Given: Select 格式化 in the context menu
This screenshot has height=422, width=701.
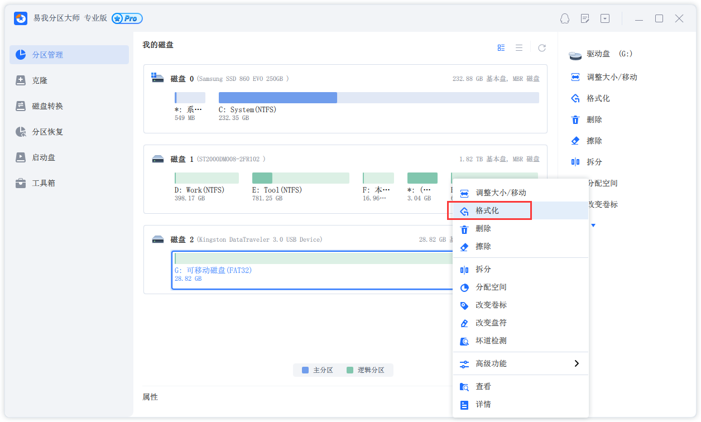Looking at the screenshot, I should tap(487, 210).
